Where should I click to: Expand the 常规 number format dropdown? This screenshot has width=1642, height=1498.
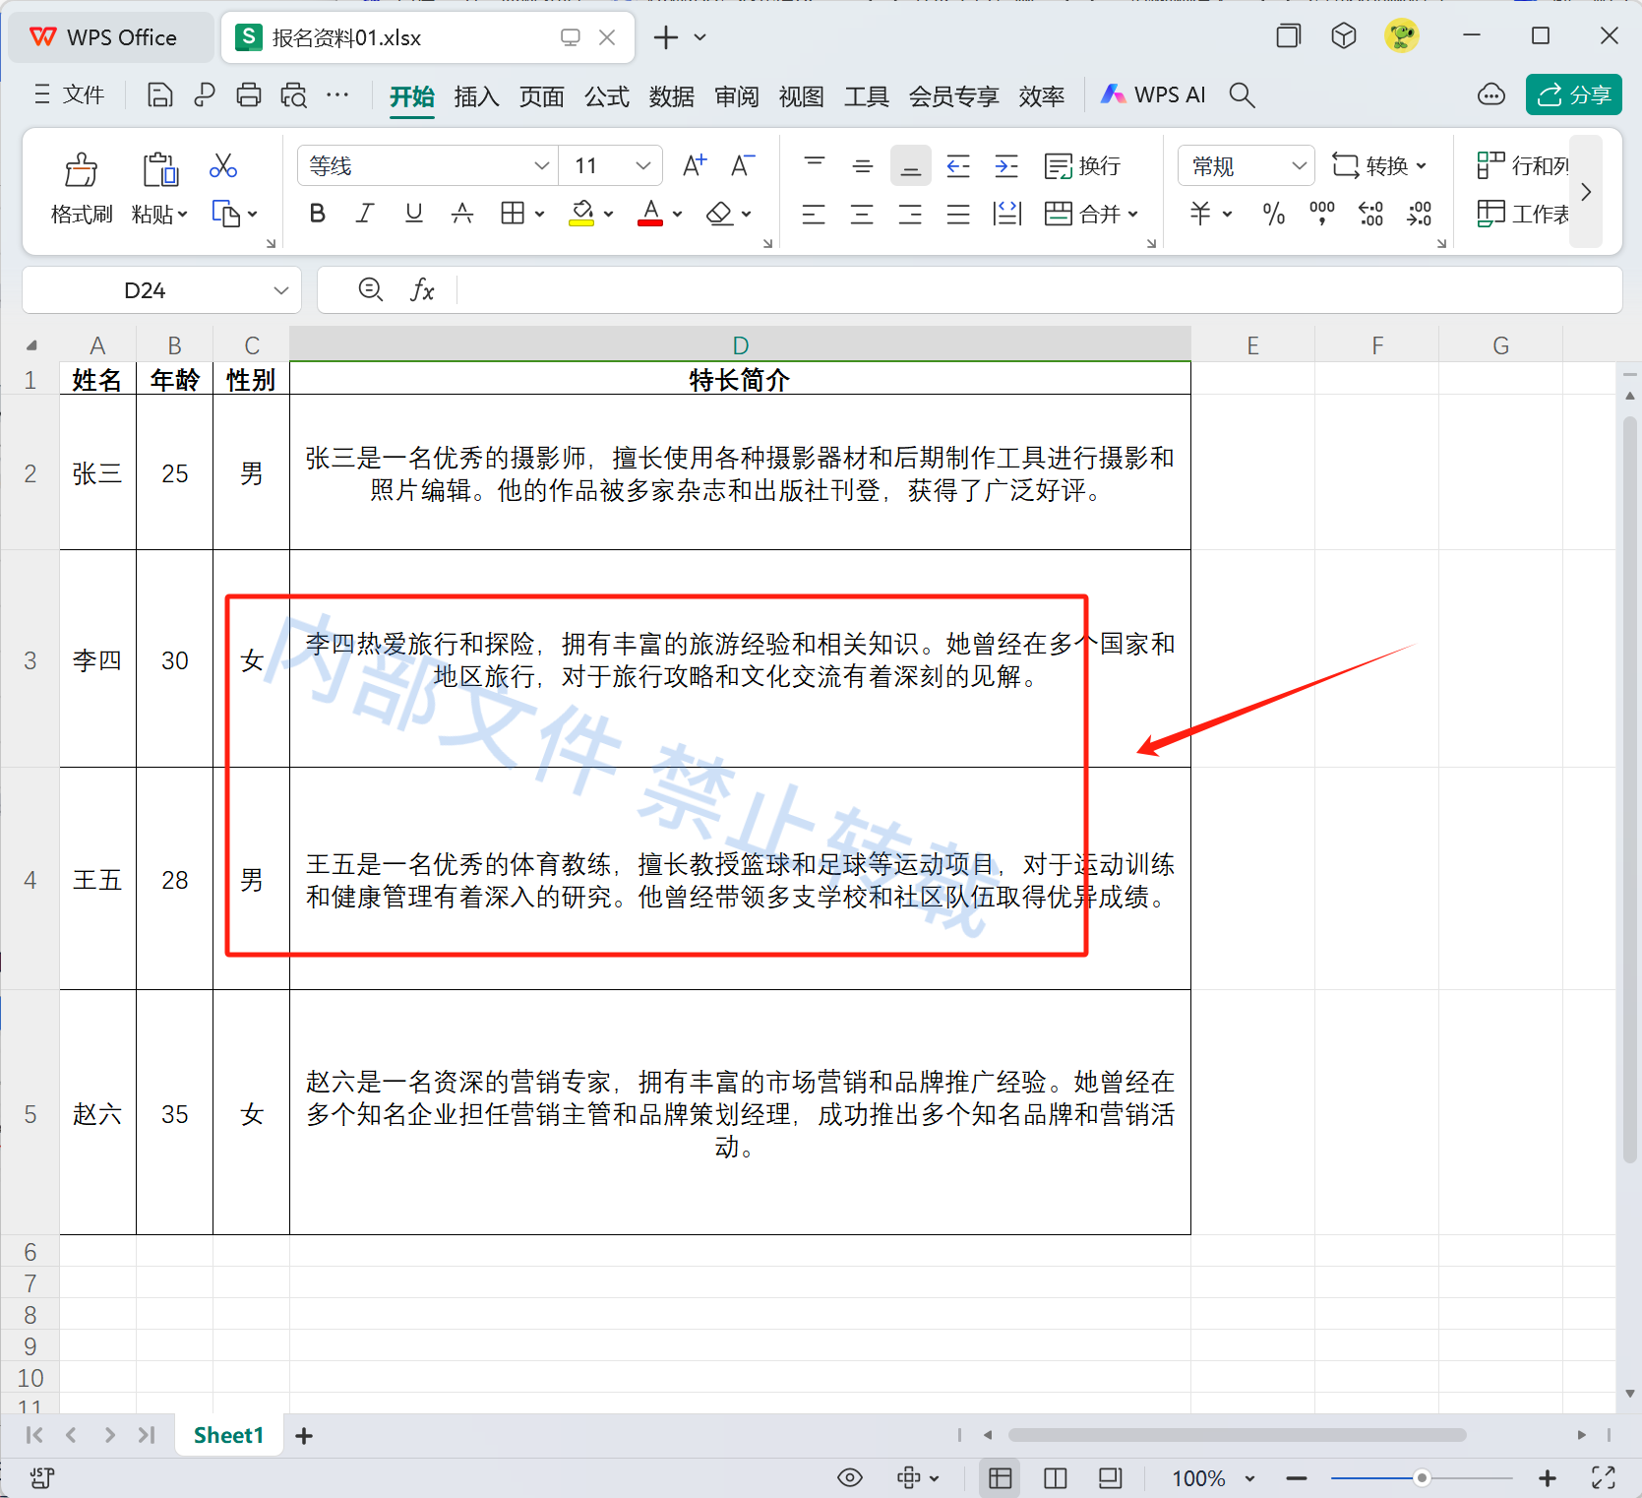pyautogui.click(x=1301, y=165)
